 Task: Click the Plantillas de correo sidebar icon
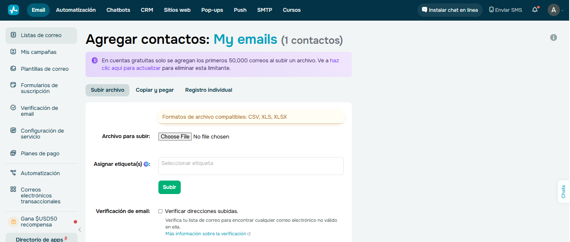click(x=13, y=69)
